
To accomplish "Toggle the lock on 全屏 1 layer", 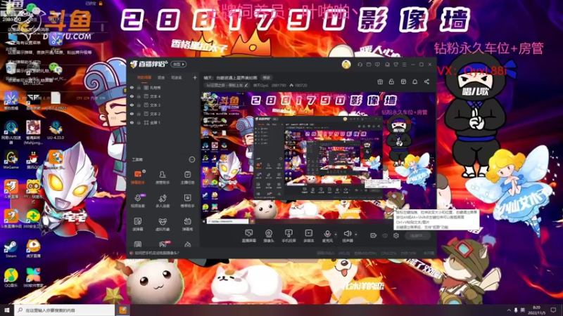I will [139, 122].
